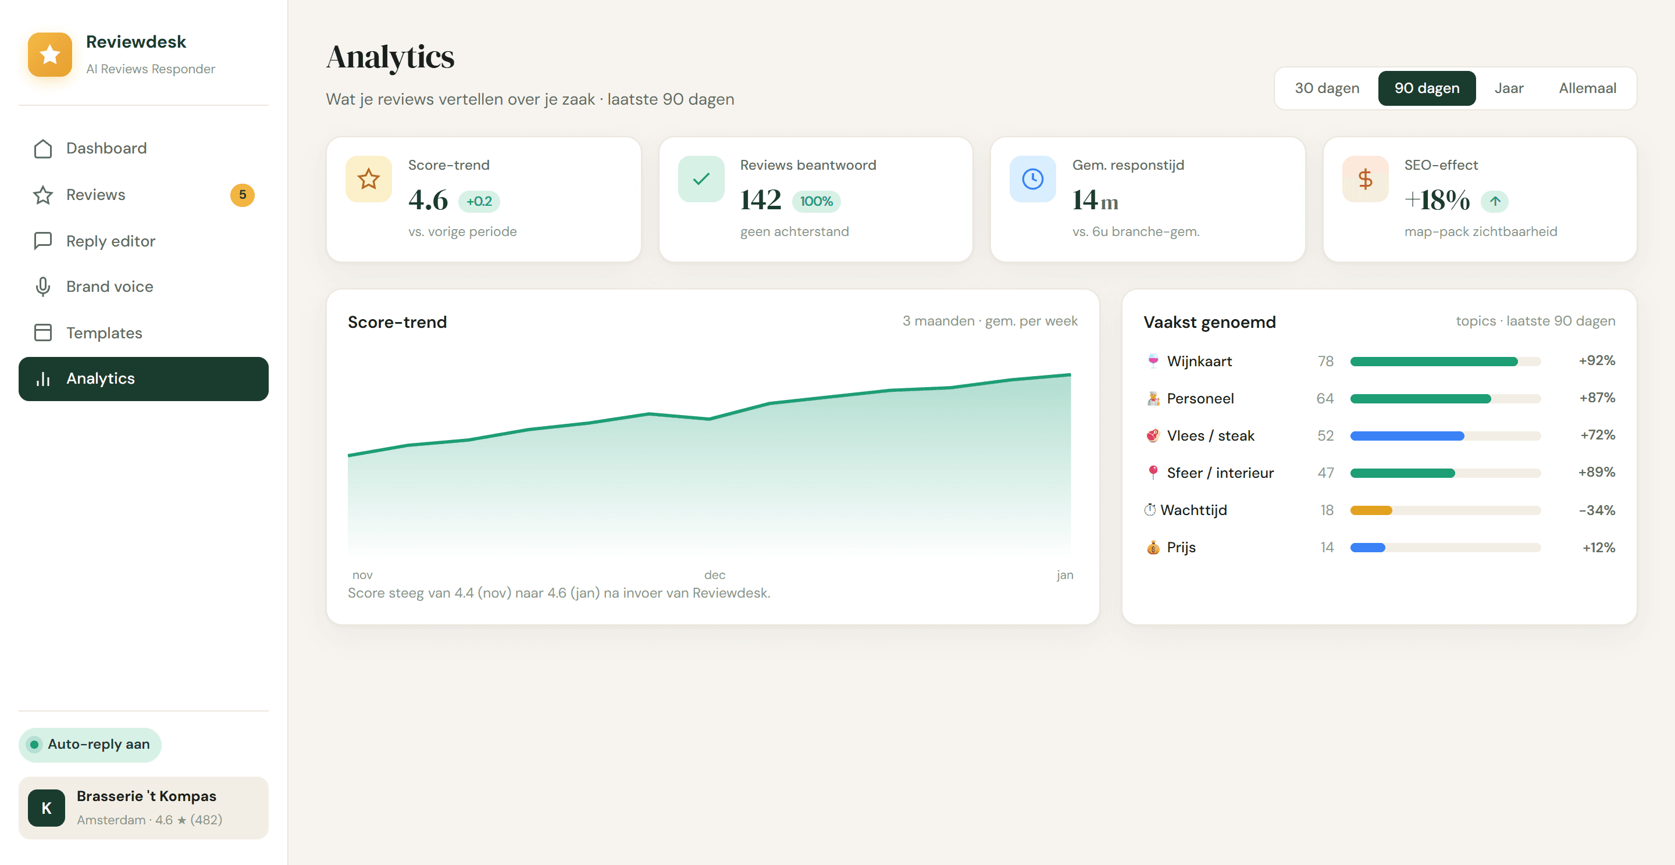Click the Reviewdesk star logo
Screen dimensions: 1675x865
pos(50,55)
